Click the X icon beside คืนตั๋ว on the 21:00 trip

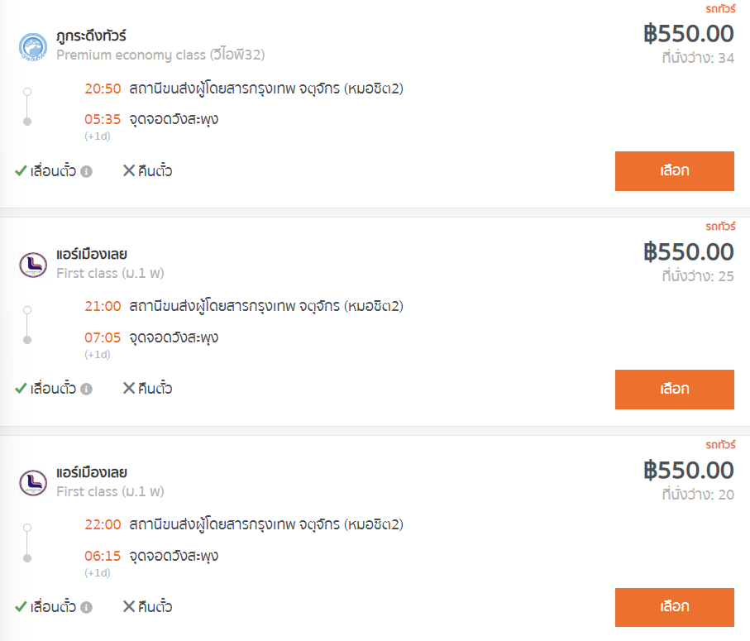point(129,388)
